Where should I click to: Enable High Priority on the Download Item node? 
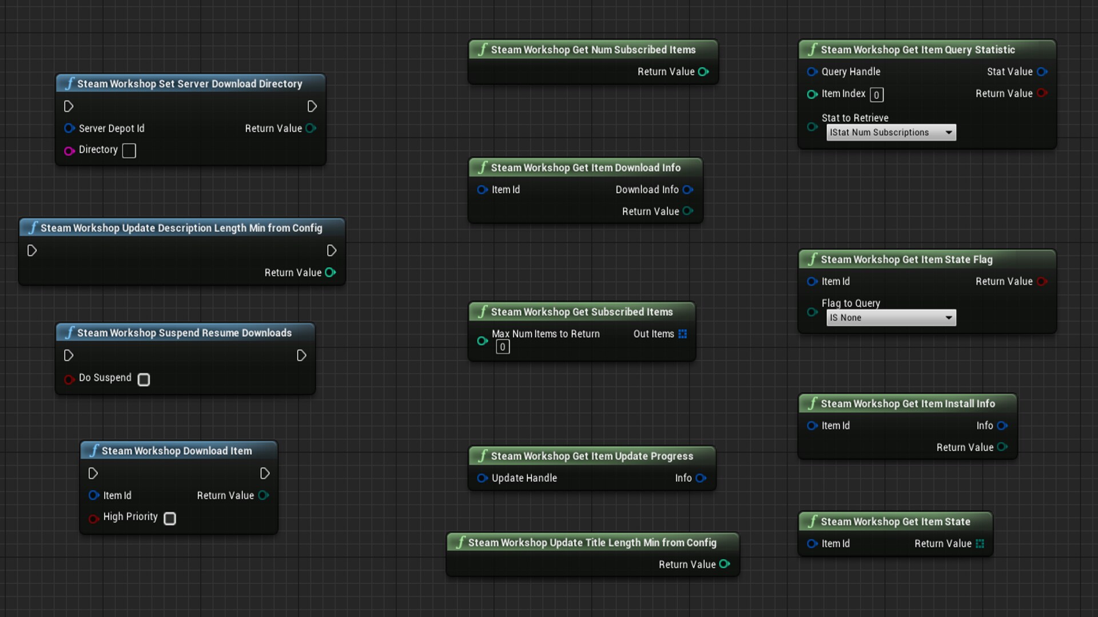[x=169, y=518]
